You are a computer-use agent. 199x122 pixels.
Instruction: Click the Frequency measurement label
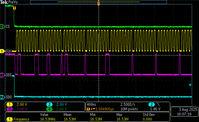[x=21, y=119]
